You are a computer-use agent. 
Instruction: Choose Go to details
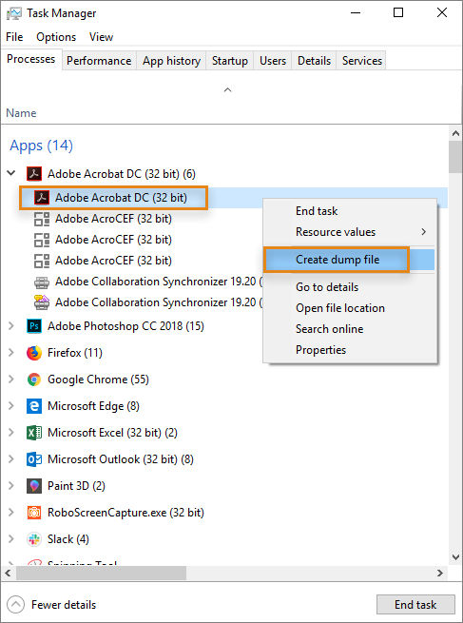click(350, 287)
